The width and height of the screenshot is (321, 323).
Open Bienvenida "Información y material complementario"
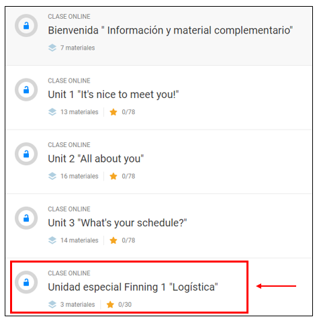(170, 30)
